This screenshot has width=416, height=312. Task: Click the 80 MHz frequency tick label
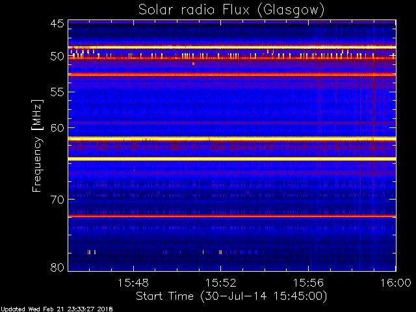pos(57,267)
